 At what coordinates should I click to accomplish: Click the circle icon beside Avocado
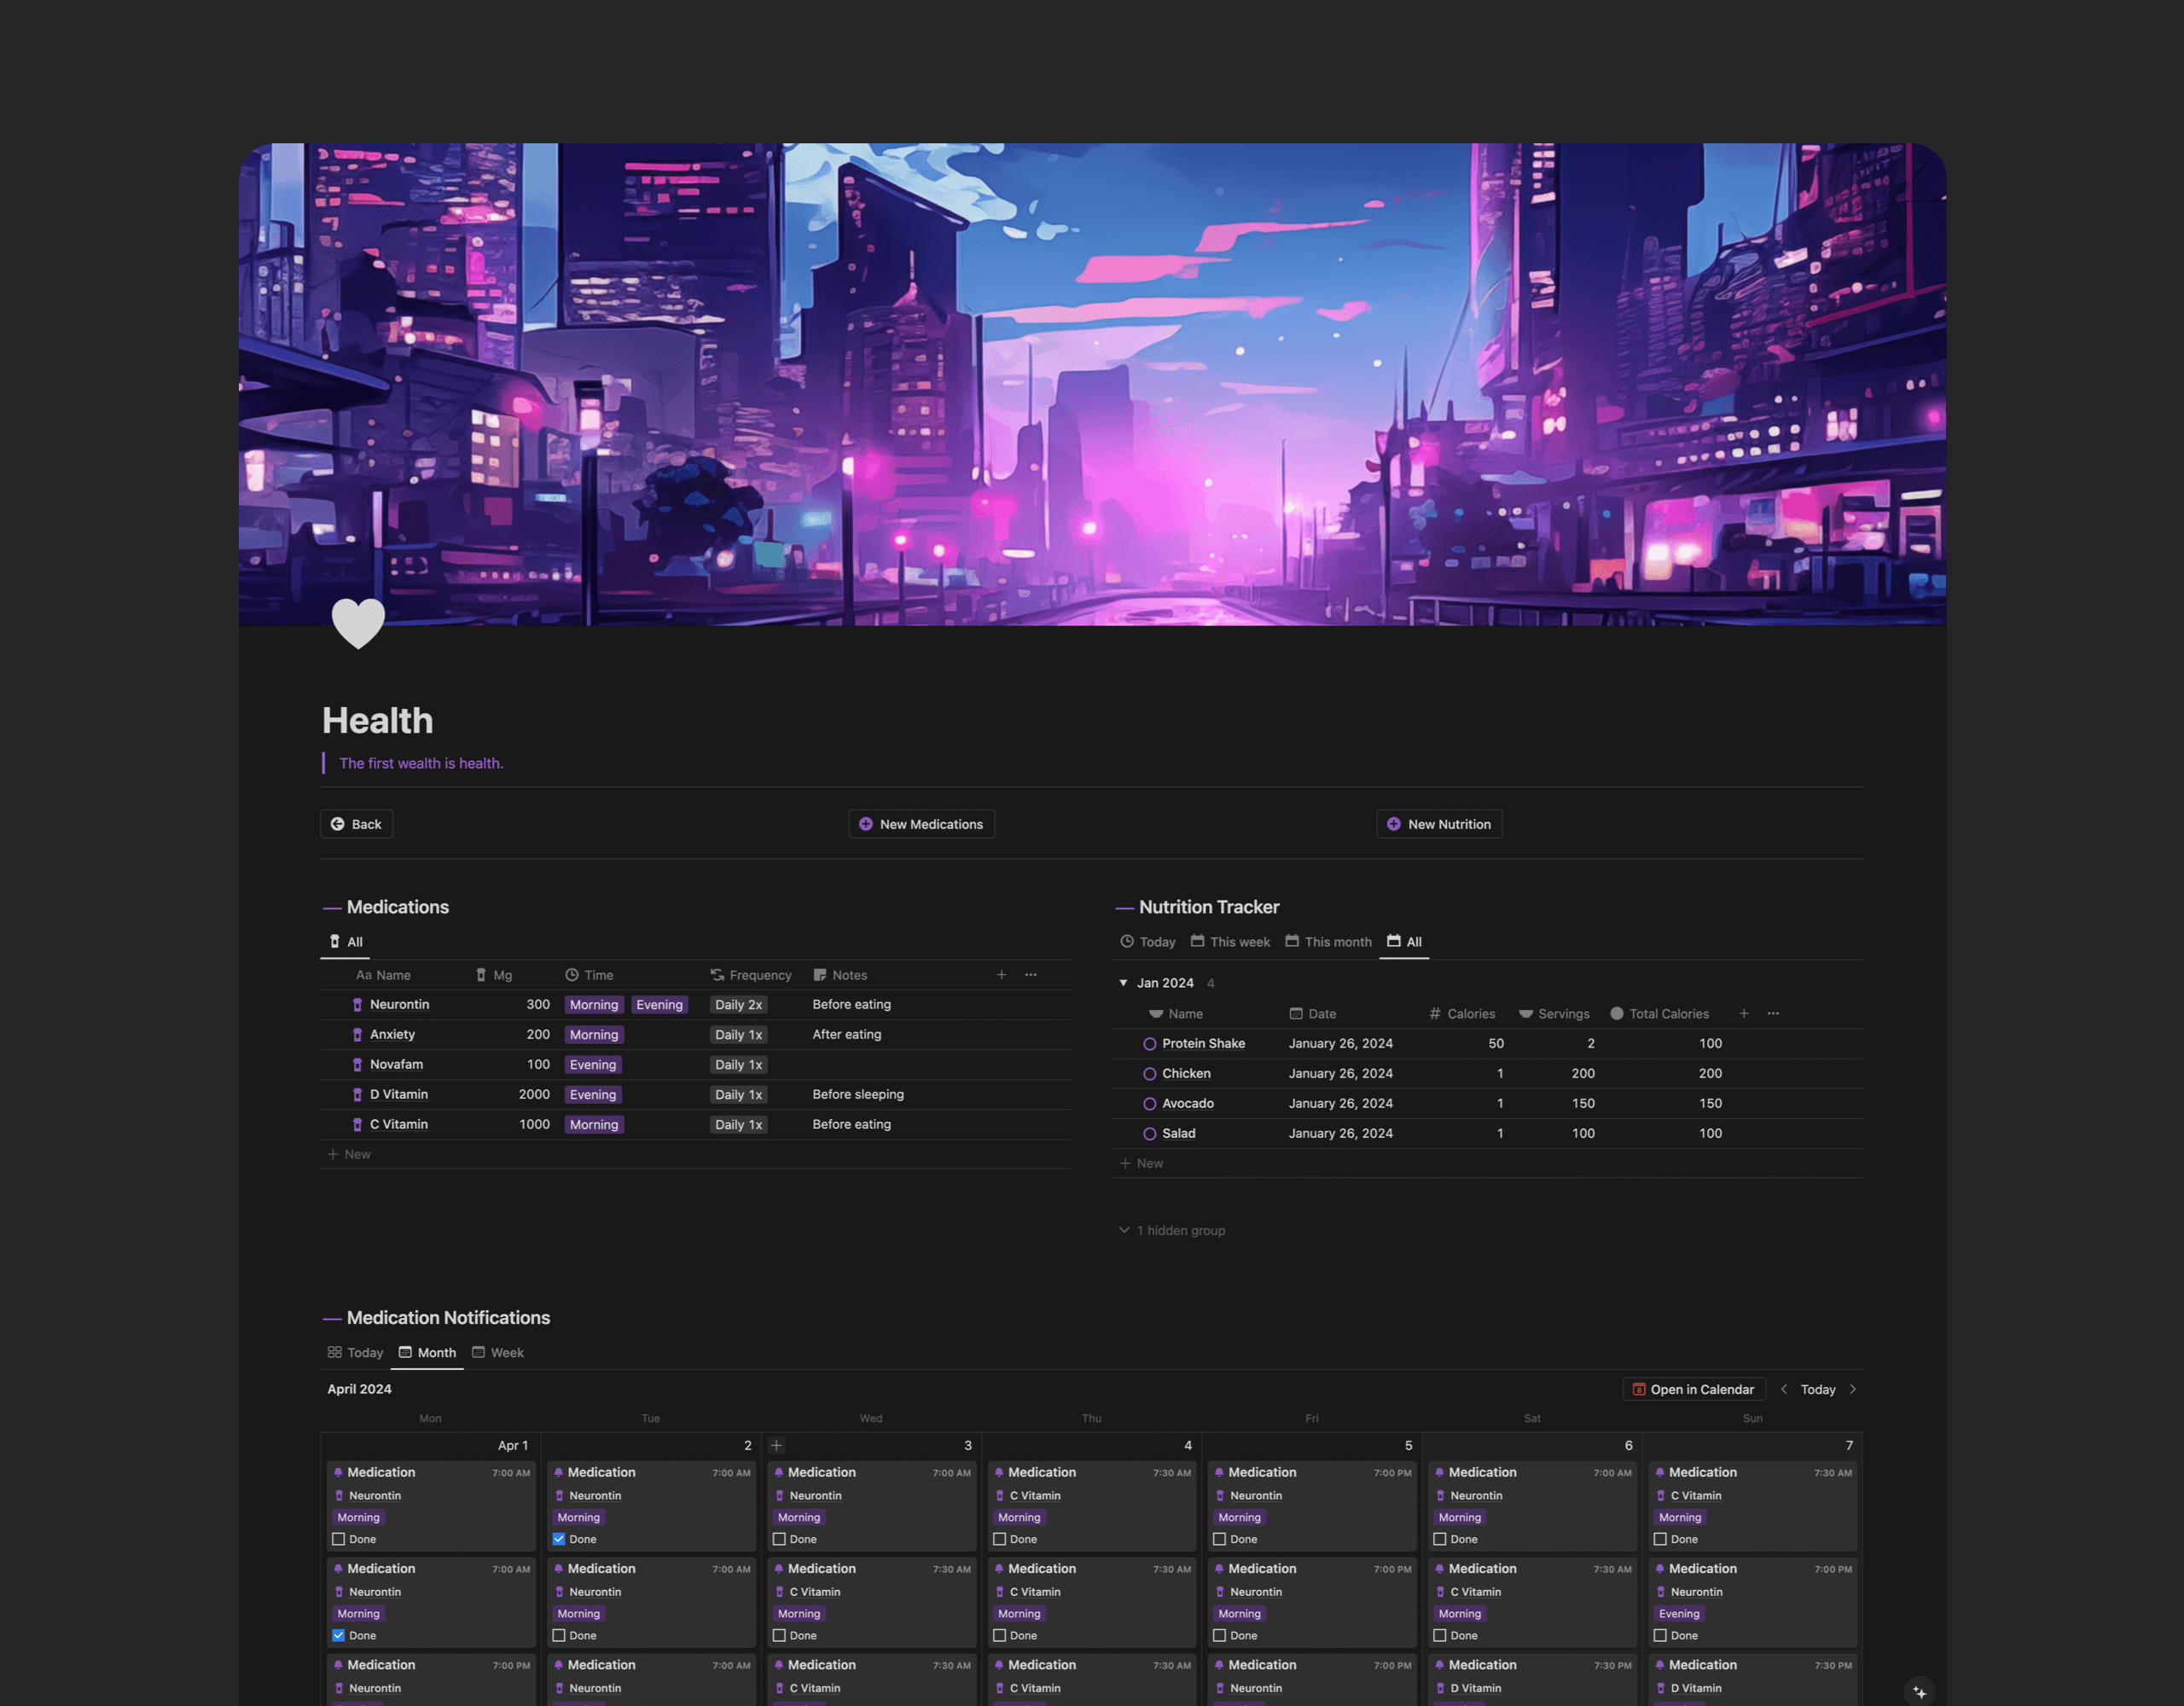tap(1150, 1104)
